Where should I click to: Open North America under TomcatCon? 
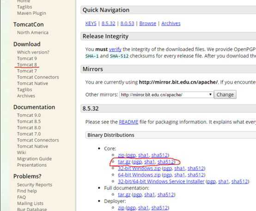pos(33,32)
